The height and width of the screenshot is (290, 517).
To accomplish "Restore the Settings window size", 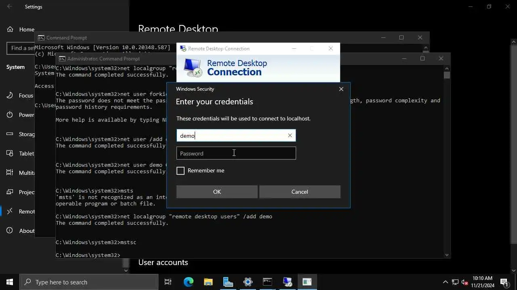I will click(489, 6).
